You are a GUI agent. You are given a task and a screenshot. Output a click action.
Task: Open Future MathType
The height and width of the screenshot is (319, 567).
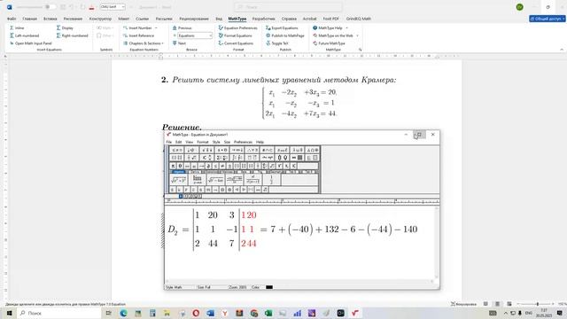(329, 43)
